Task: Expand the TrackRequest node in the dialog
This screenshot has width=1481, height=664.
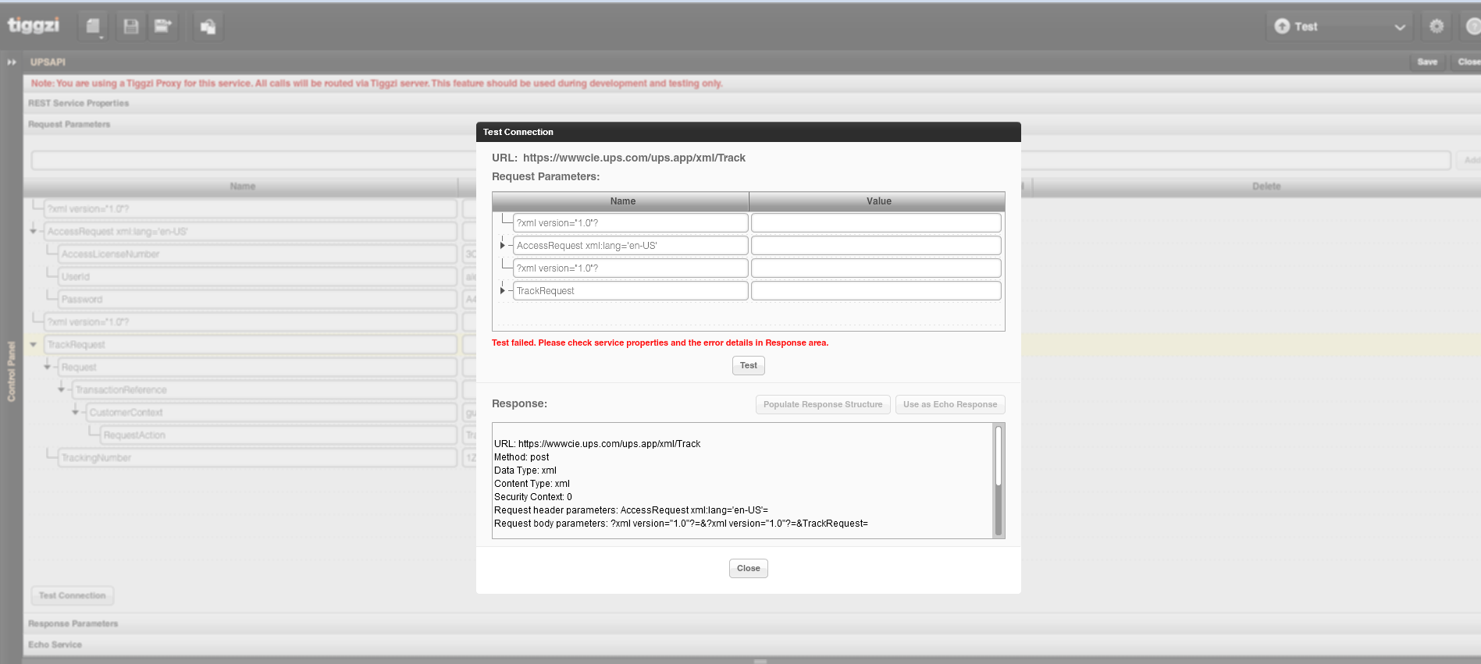Action: click(x=502, y=291)
